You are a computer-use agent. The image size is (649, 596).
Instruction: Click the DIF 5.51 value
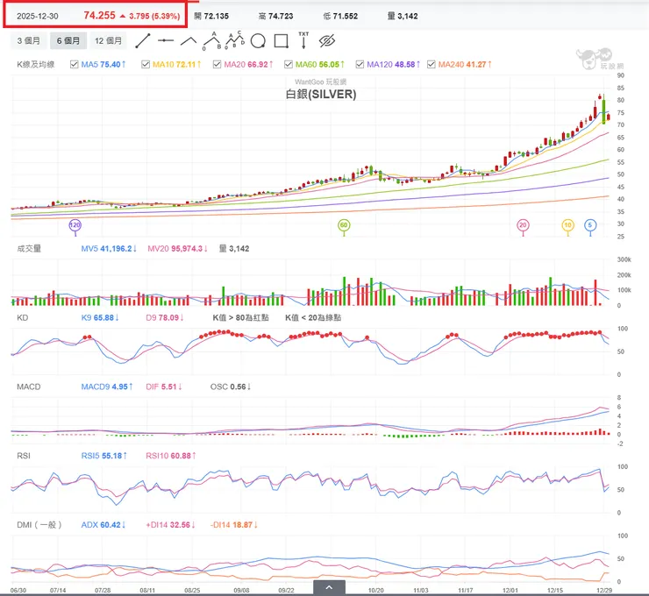(x=164, y=387)
